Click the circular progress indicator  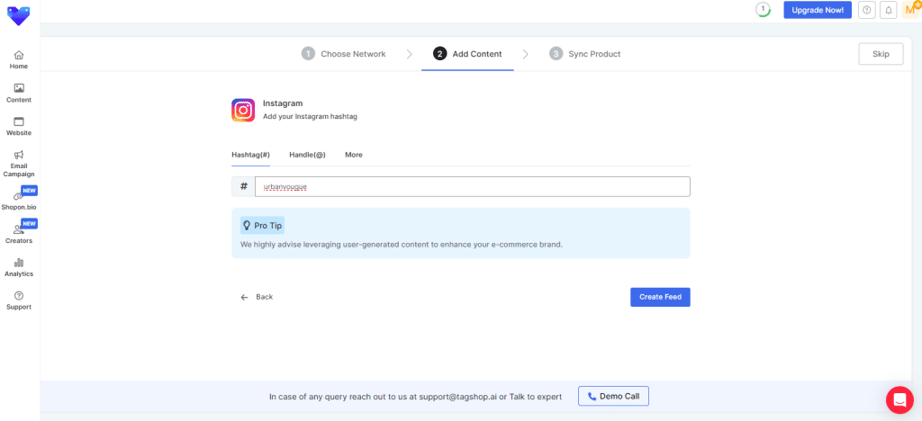[763, 10]
